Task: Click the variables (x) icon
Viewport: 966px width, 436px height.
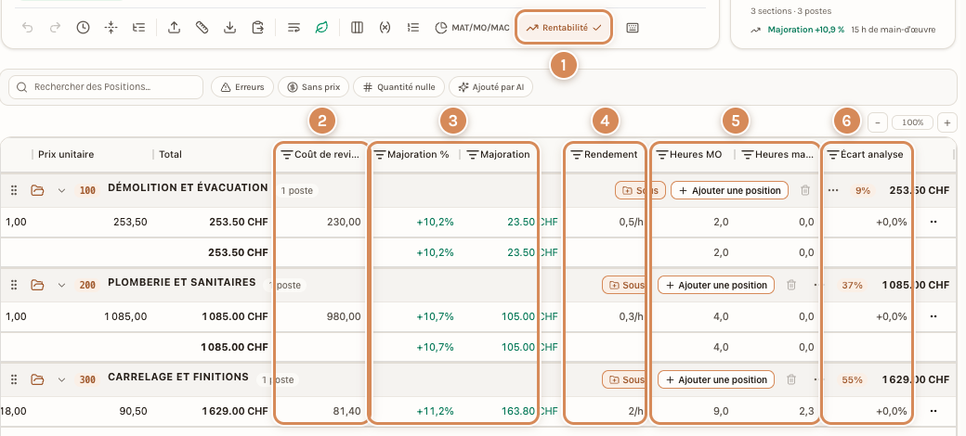Action: click(x=385, y=28)
